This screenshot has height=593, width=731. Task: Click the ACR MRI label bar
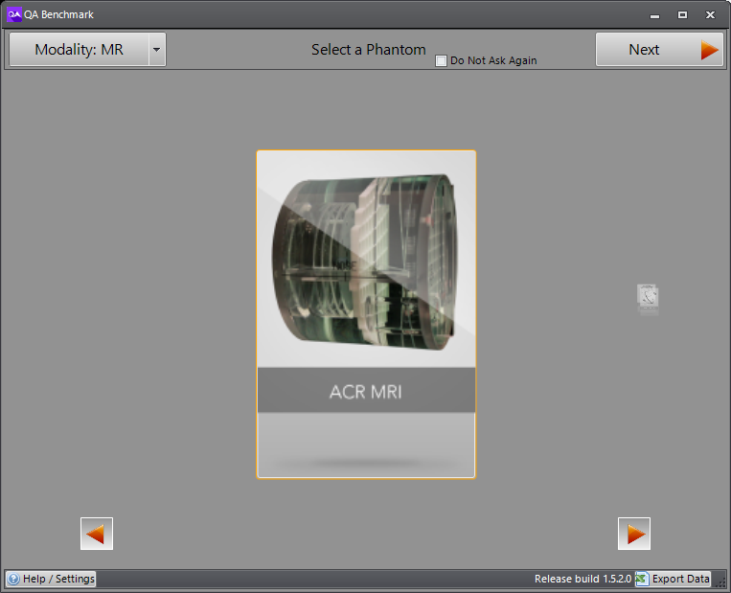(x=366, y=391)
